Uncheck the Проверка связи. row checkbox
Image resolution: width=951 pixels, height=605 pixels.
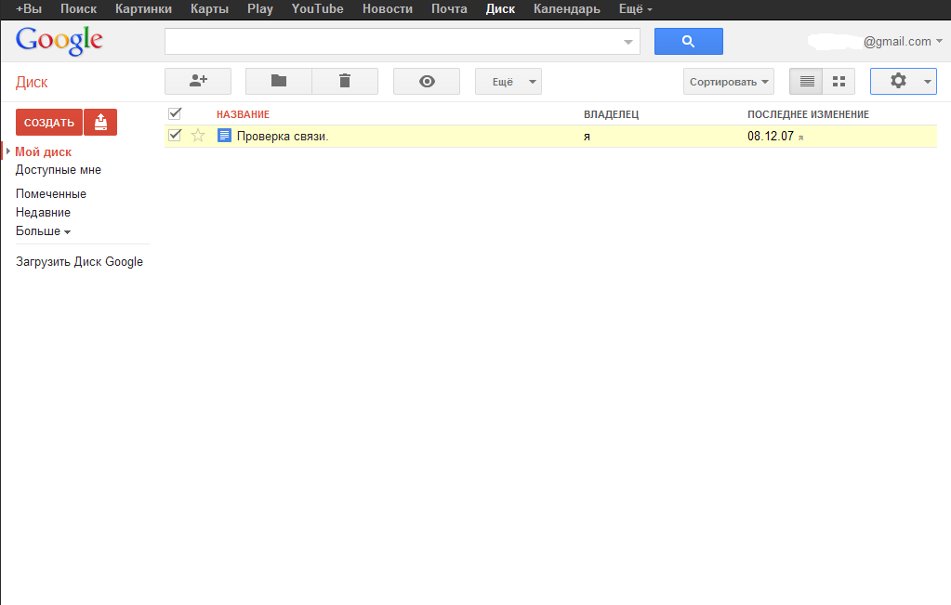[x=174, y=136]
